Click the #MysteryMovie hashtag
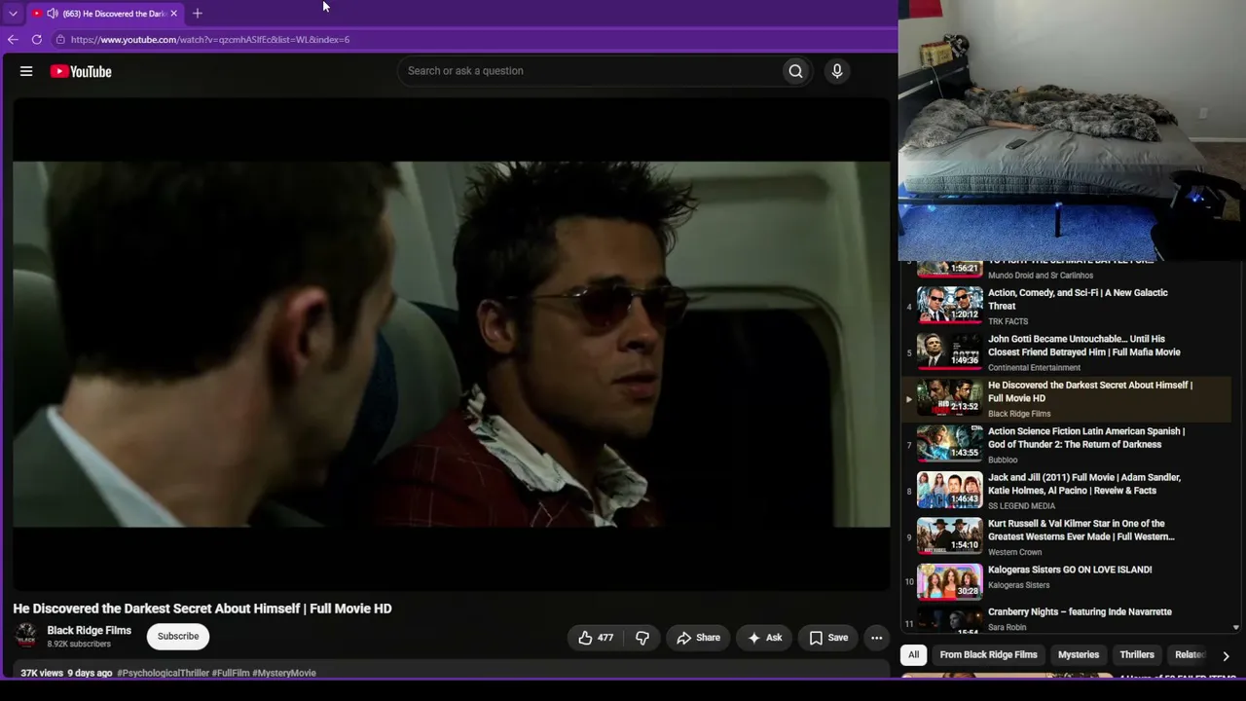 (284, 673)
